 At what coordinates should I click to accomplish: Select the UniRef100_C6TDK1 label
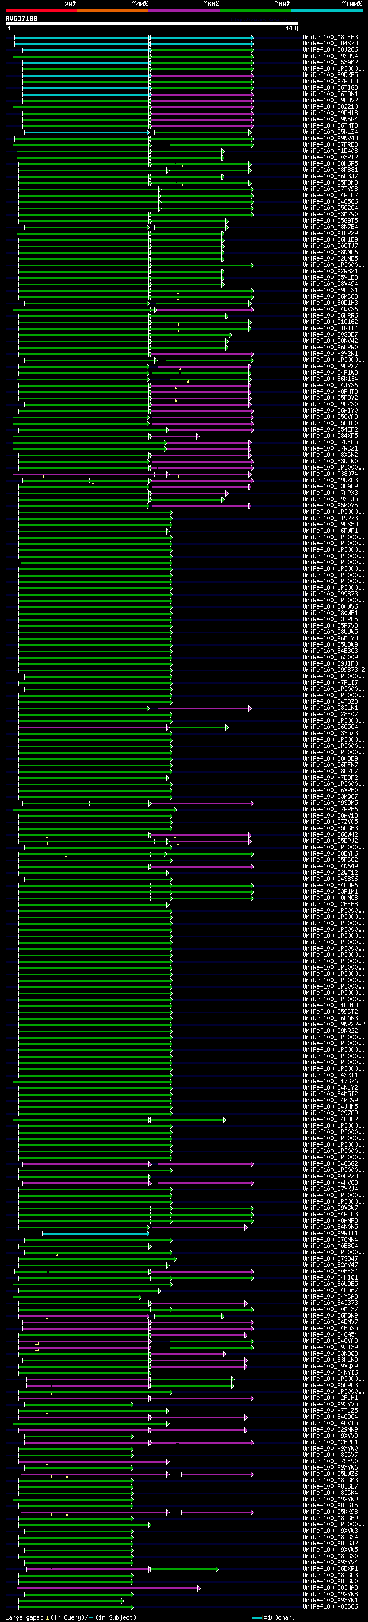330,94
